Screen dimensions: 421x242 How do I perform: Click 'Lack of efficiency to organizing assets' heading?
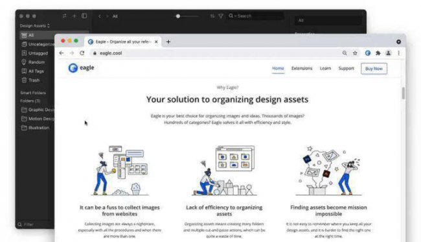[224, 211]
